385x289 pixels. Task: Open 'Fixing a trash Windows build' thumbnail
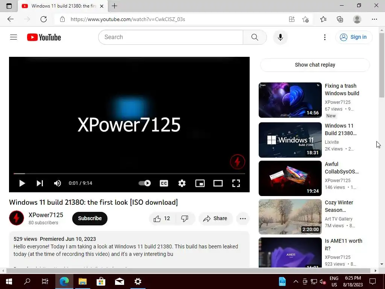tap(290, 100)
